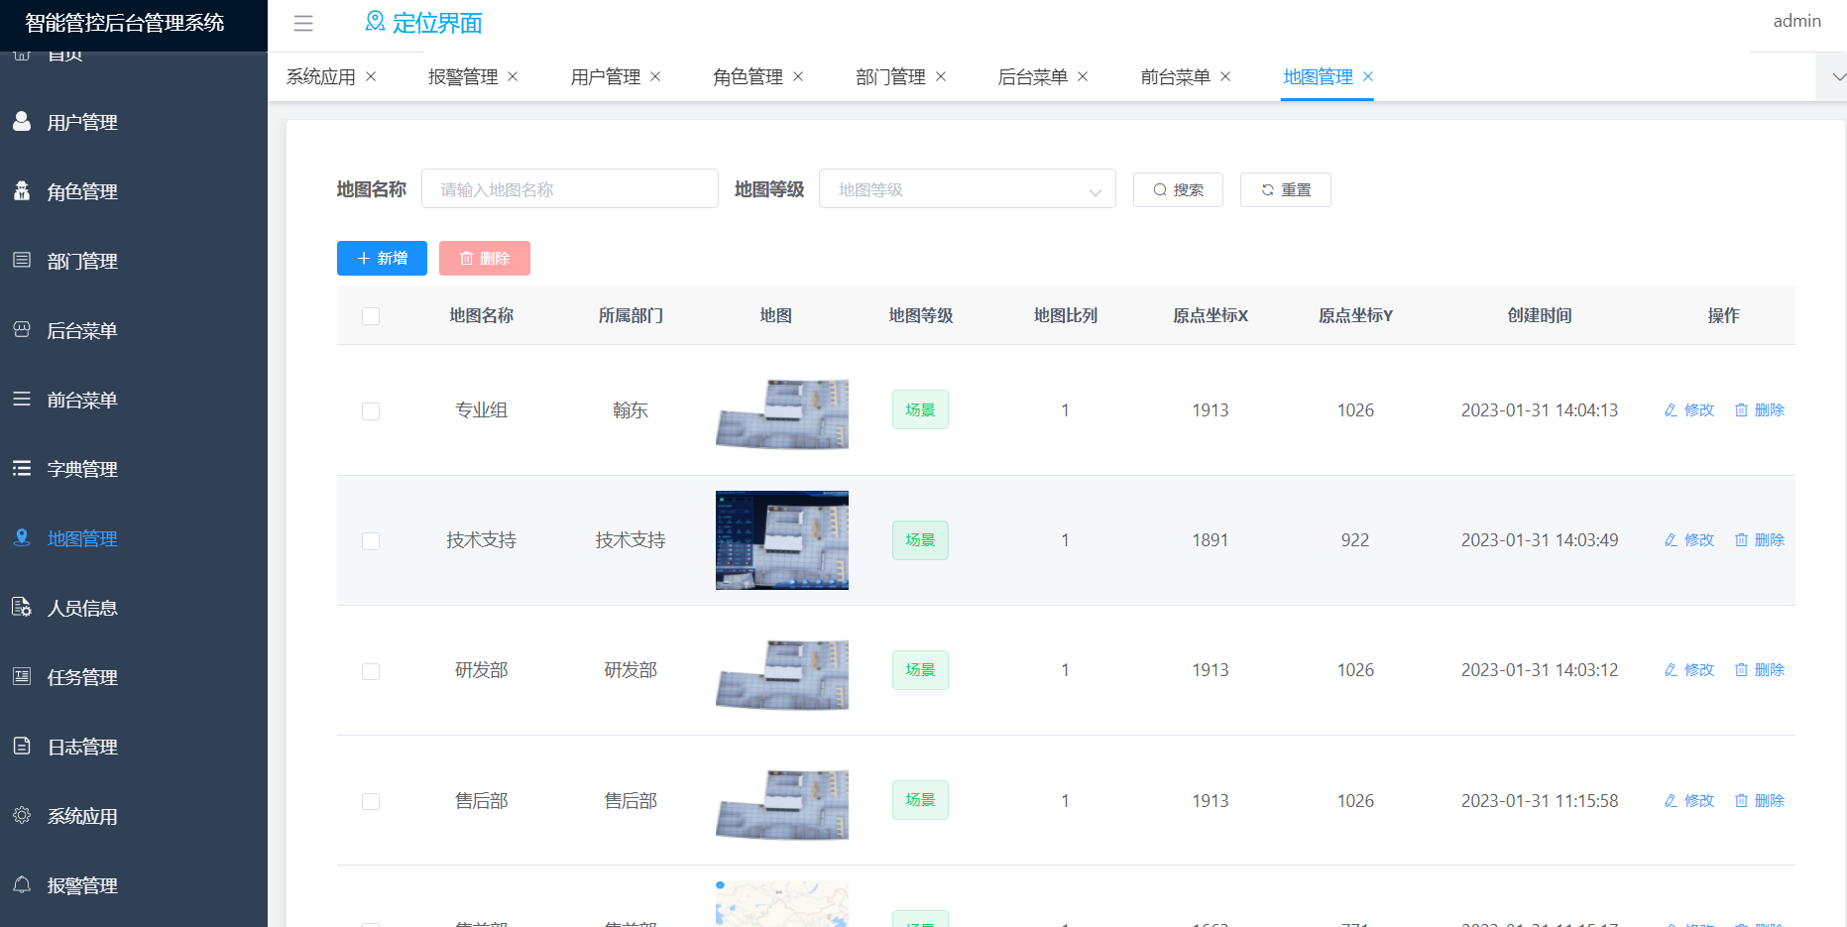Click the gear icon beside 系统应用

coord(22,815)
